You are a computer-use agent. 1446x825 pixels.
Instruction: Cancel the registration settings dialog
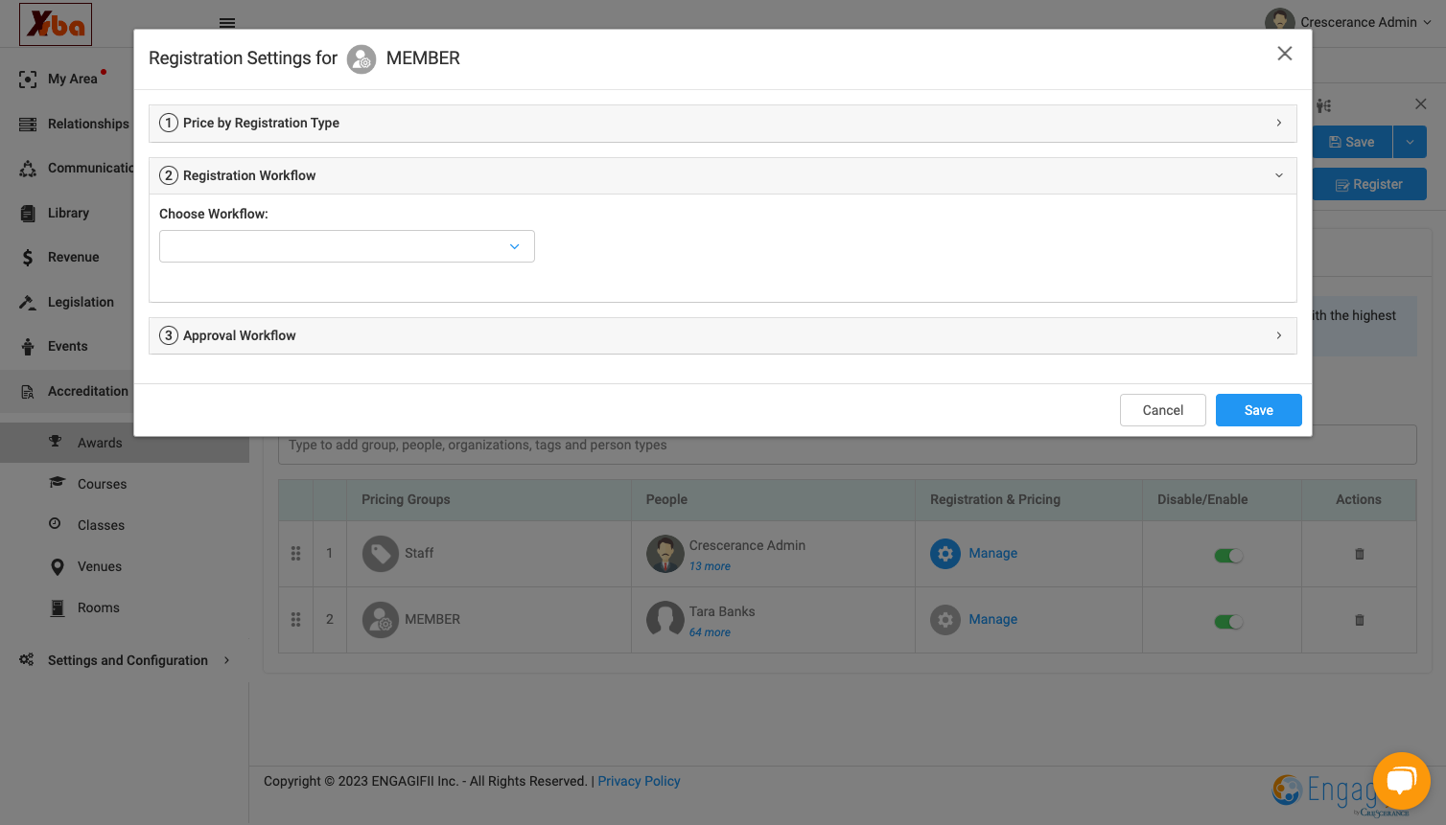pyautogui.click(x=1163, y=410)
